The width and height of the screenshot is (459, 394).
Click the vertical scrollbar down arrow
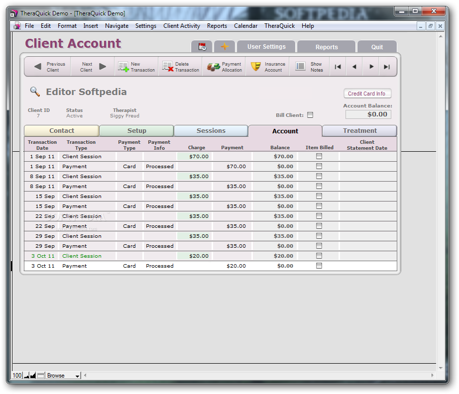coord(441,368)
